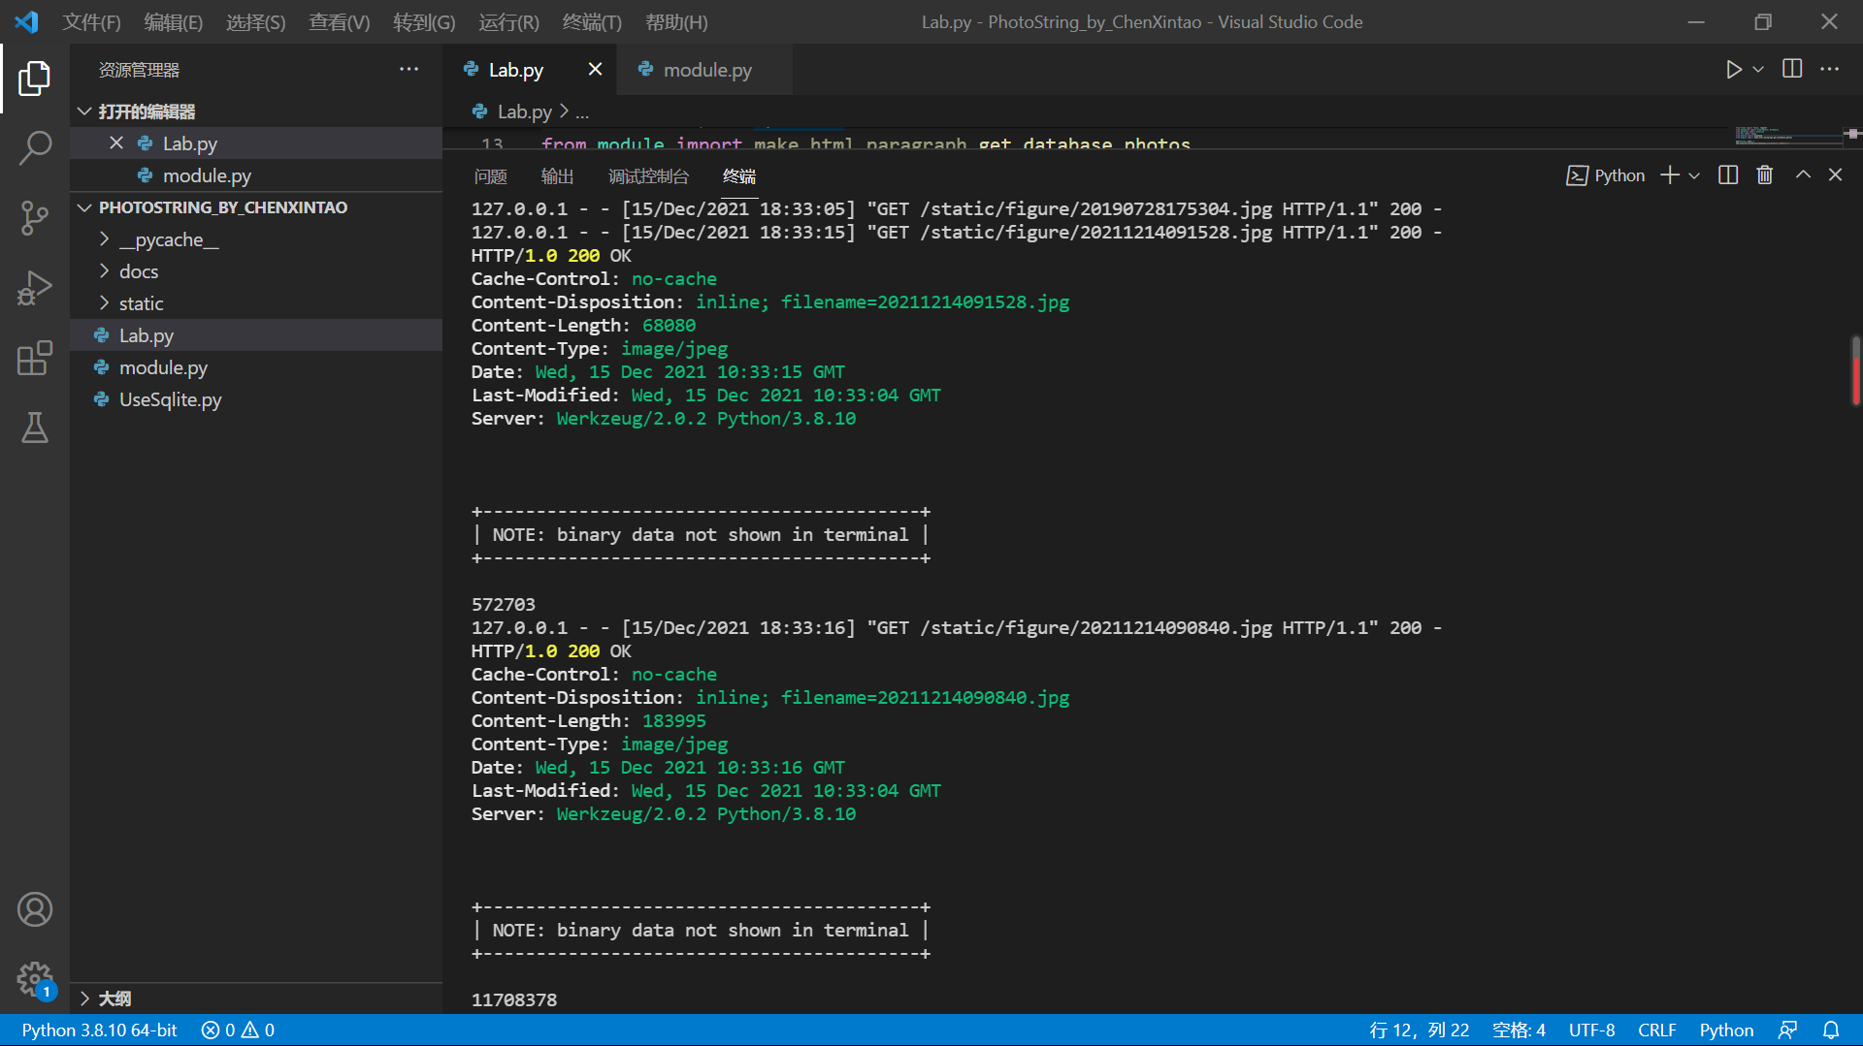Click the terminal scrollbar

coord(1855,370)
